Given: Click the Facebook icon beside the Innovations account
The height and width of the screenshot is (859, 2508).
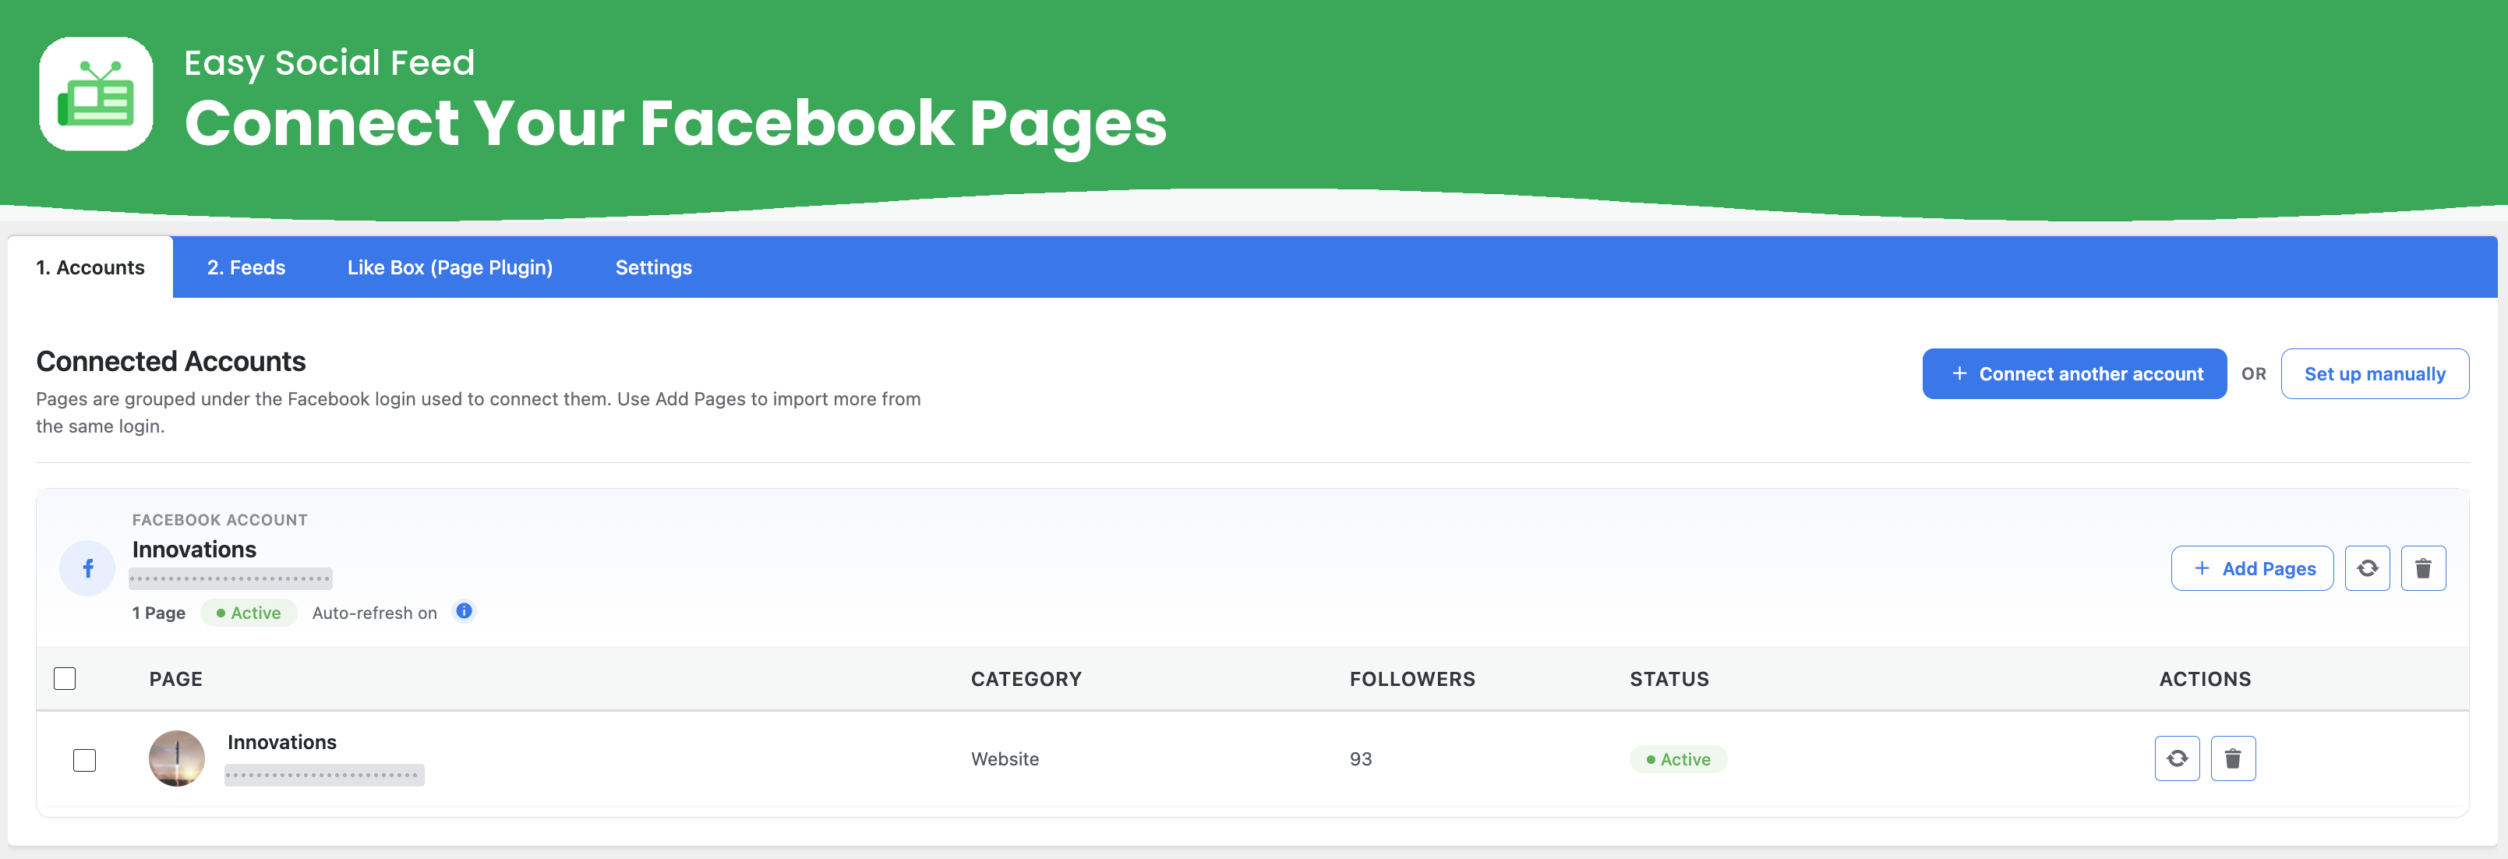Looking at the screenshot, I should pos(87,567).
